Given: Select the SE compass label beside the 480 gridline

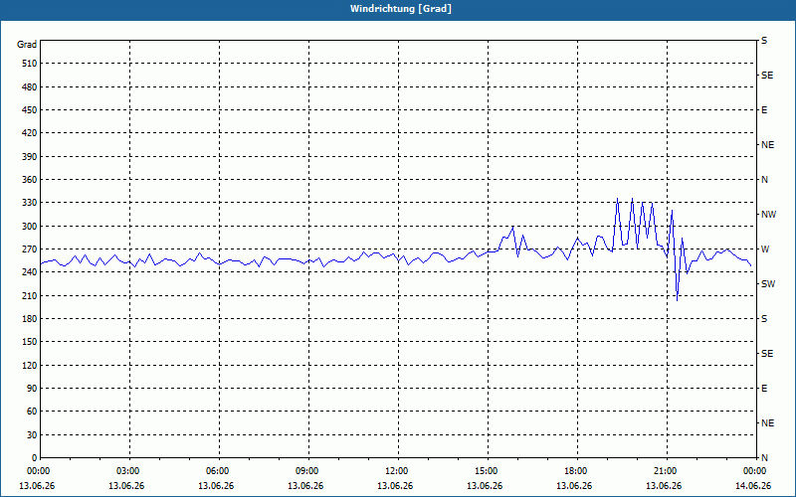Looking at the screenshot, I should (x=767, y=76).
